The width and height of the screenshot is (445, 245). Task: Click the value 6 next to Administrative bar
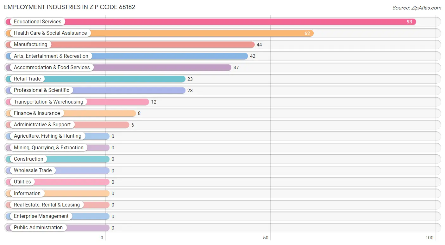(x=133, y=125)
